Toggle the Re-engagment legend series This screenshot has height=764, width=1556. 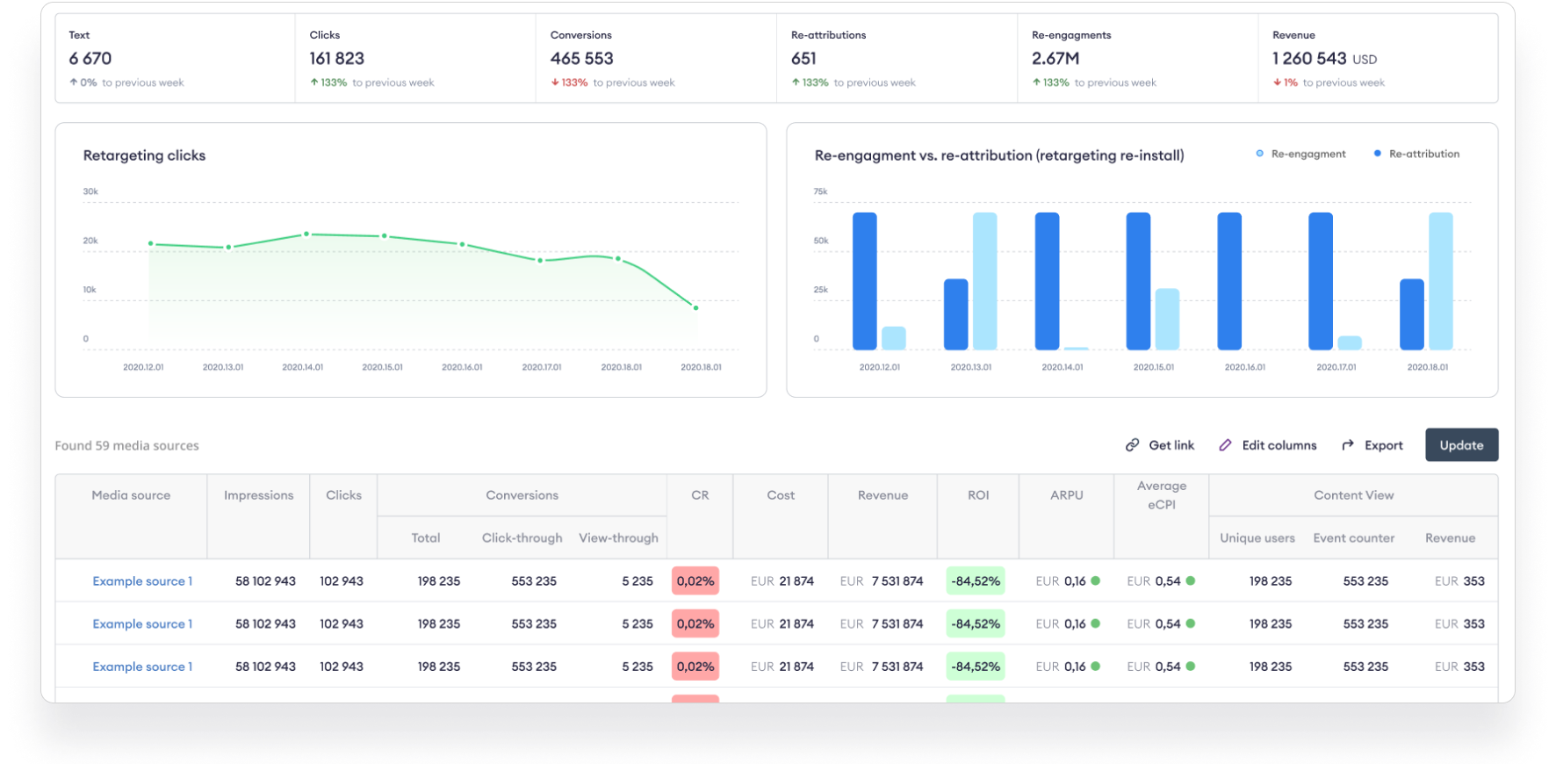[1300, 154]
